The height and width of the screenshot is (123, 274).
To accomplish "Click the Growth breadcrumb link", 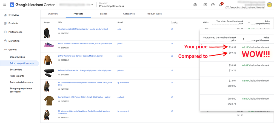I will [x=102, y=3].
